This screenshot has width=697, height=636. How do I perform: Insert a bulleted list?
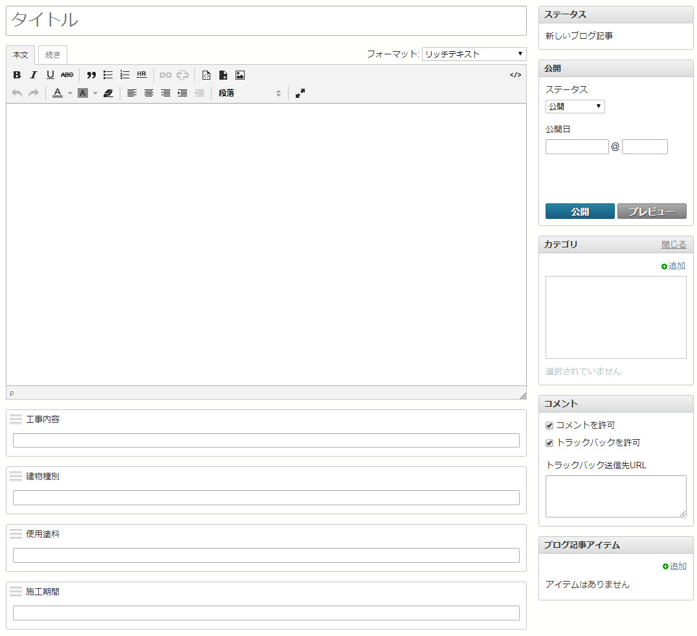coord(108,74)
